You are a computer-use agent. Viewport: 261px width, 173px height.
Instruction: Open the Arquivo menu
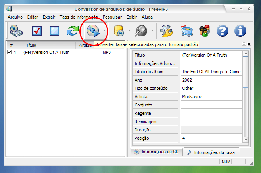[x=15, y=17]
